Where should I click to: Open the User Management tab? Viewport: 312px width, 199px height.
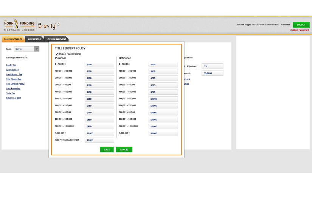tap(56, 39)
